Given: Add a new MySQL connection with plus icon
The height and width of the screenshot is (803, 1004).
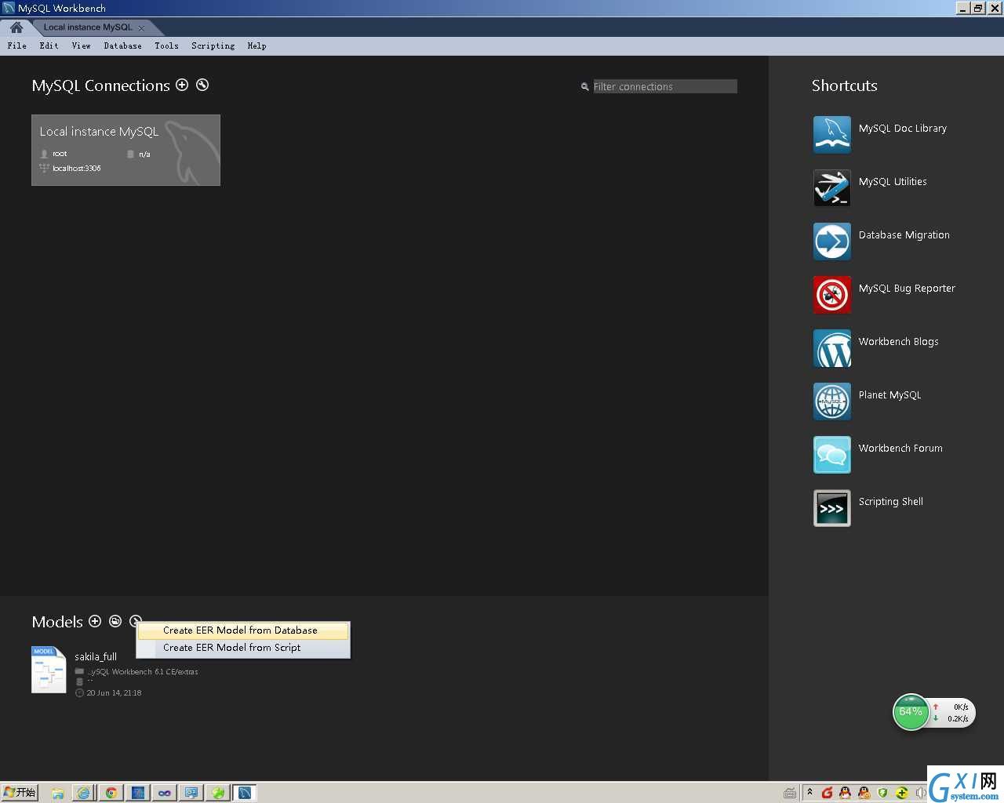Looking at the screenshot, I should 182,85.
